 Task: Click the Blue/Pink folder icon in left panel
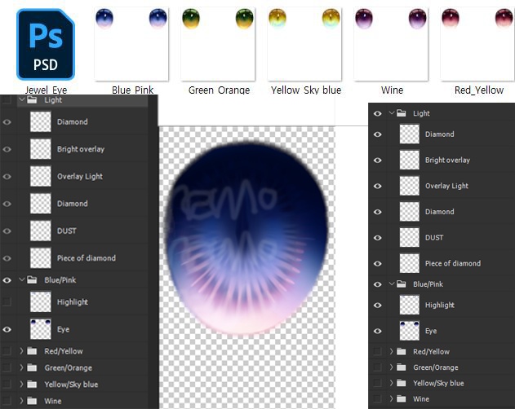(x=32, y=279)
